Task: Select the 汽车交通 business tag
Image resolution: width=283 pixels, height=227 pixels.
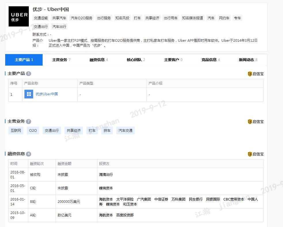Action: pyautogui.click(x=126, y=130)
